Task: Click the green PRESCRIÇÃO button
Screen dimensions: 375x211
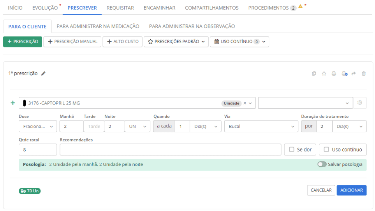Action: pos(23,42)
